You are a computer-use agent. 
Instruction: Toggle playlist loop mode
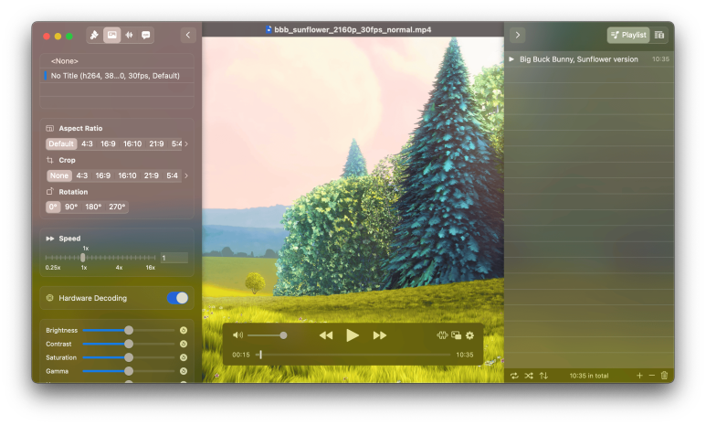(514, 376)
